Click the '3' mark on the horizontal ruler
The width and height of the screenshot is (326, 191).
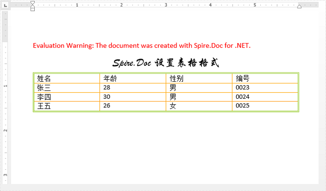click(x=166, y=5)
